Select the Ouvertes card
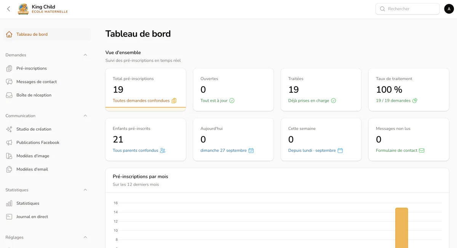Screen dimensions: 457x248 [x=233, y=90]
